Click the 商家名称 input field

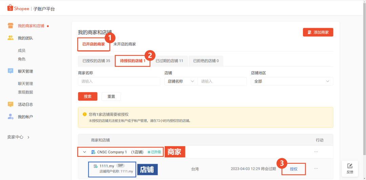pyautogui.click(x=119, y=81)
